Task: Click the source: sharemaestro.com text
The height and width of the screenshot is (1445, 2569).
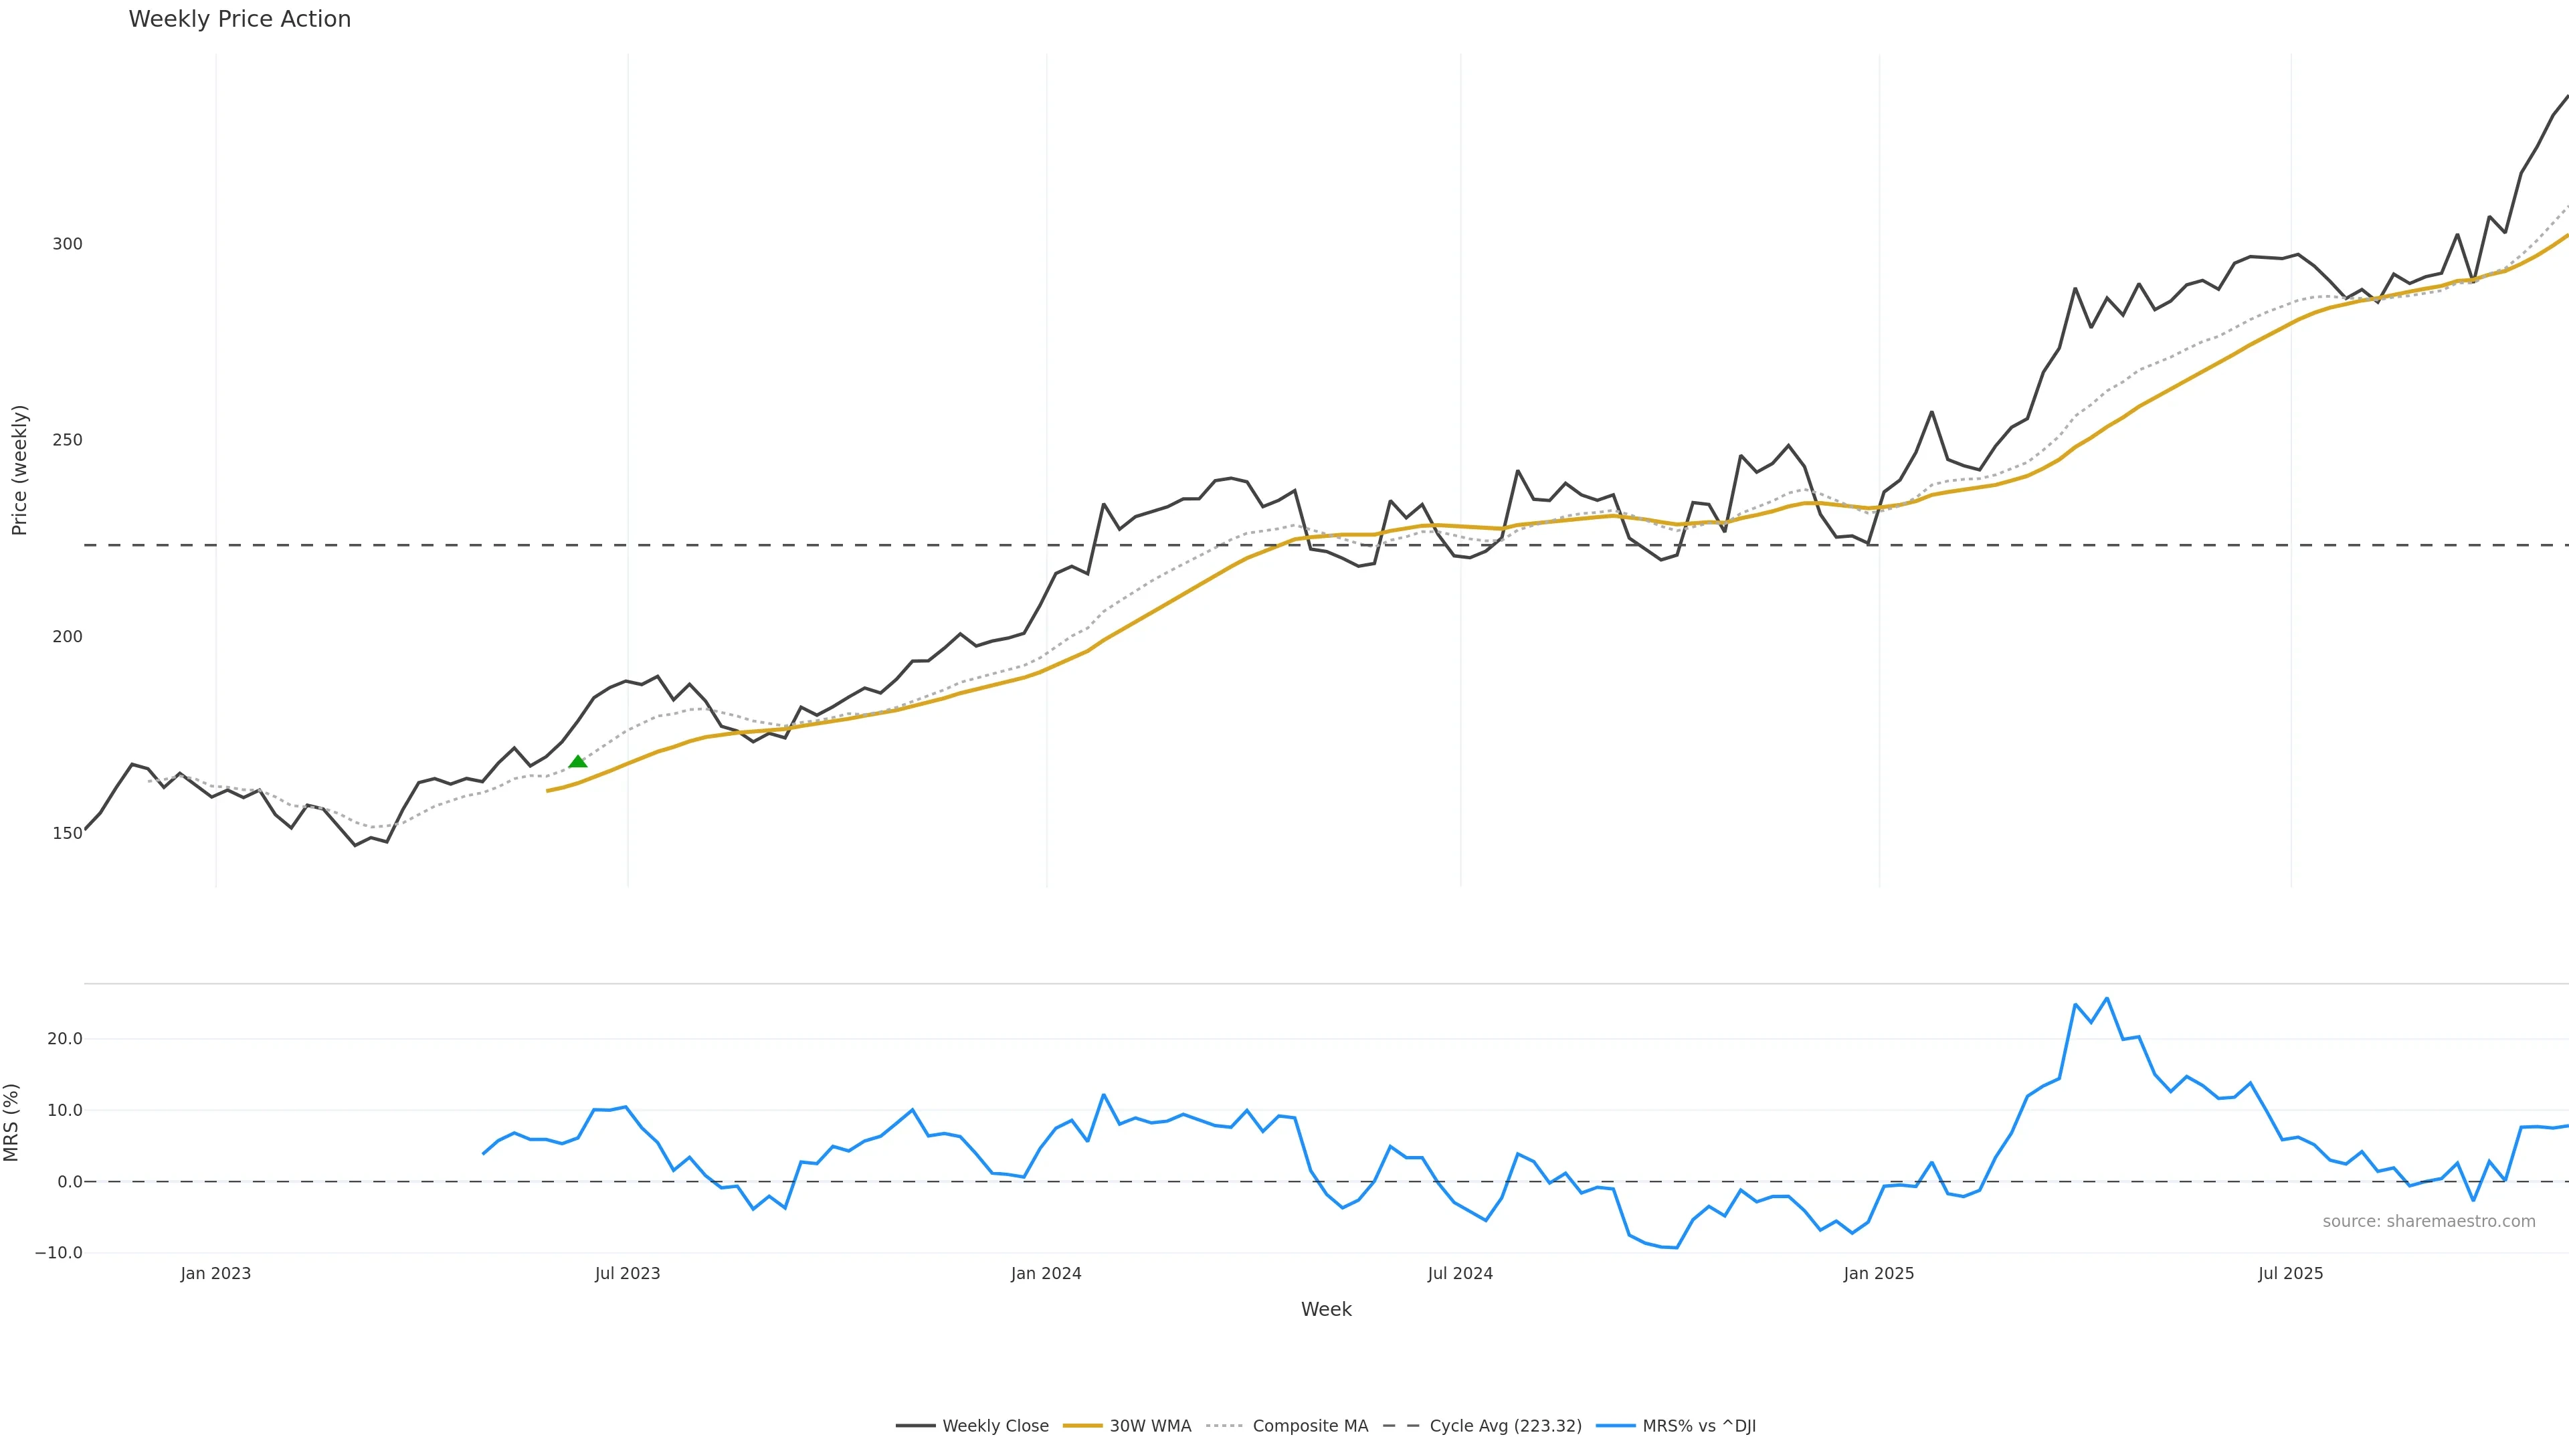Action: coord(2429,1222)
